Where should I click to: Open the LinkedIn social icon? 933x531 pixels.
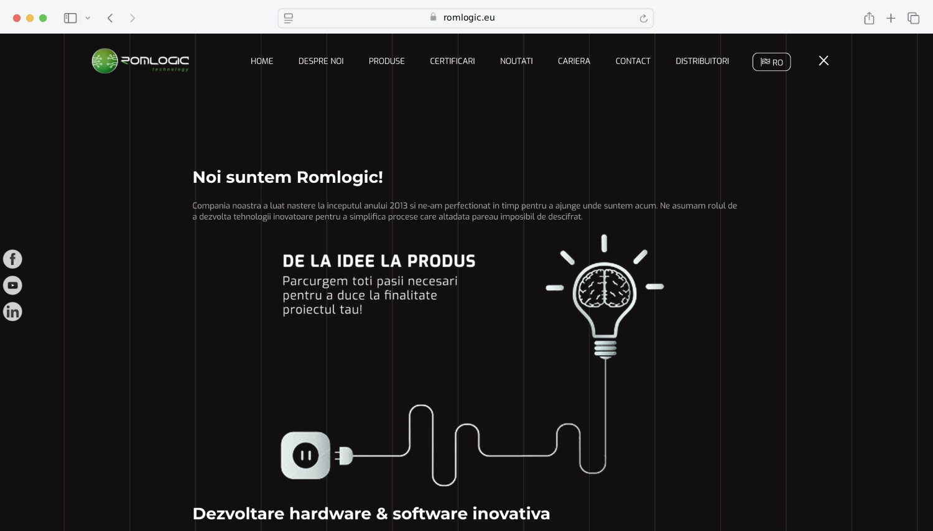pos(12,312)
